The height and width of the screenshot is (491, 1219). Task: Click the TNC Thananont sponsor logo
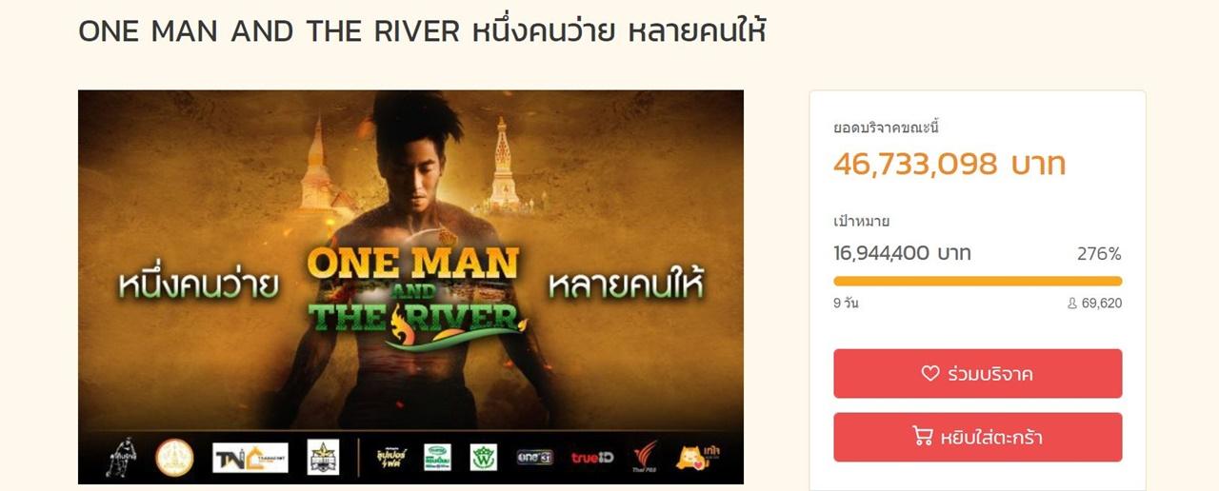[x=250, y=458]
